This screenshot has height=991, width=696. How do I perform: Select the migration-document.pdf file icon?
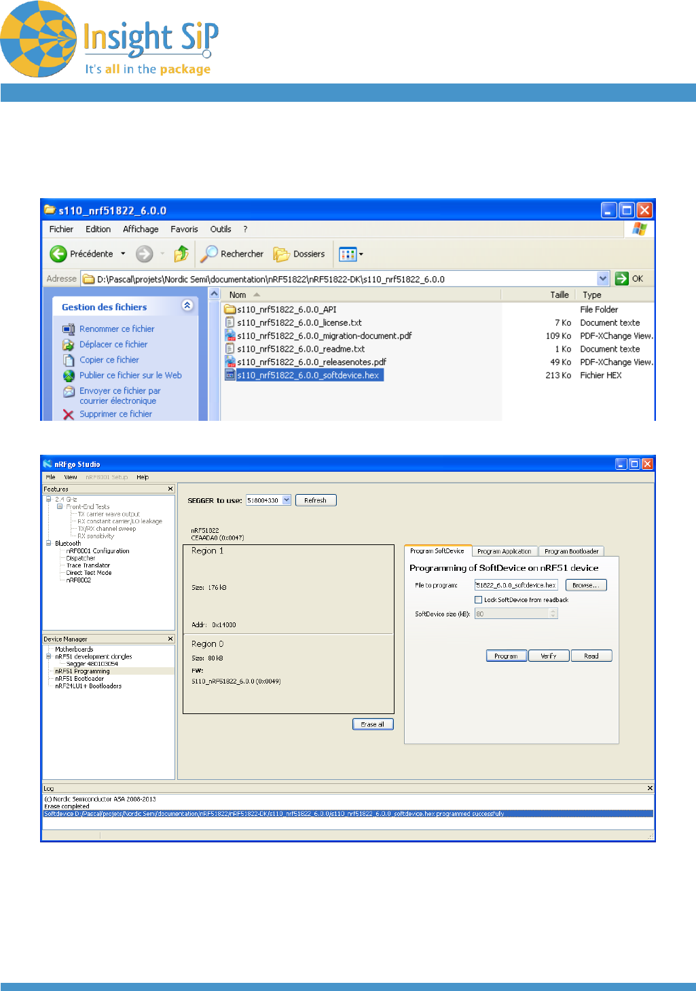point(230,336)
